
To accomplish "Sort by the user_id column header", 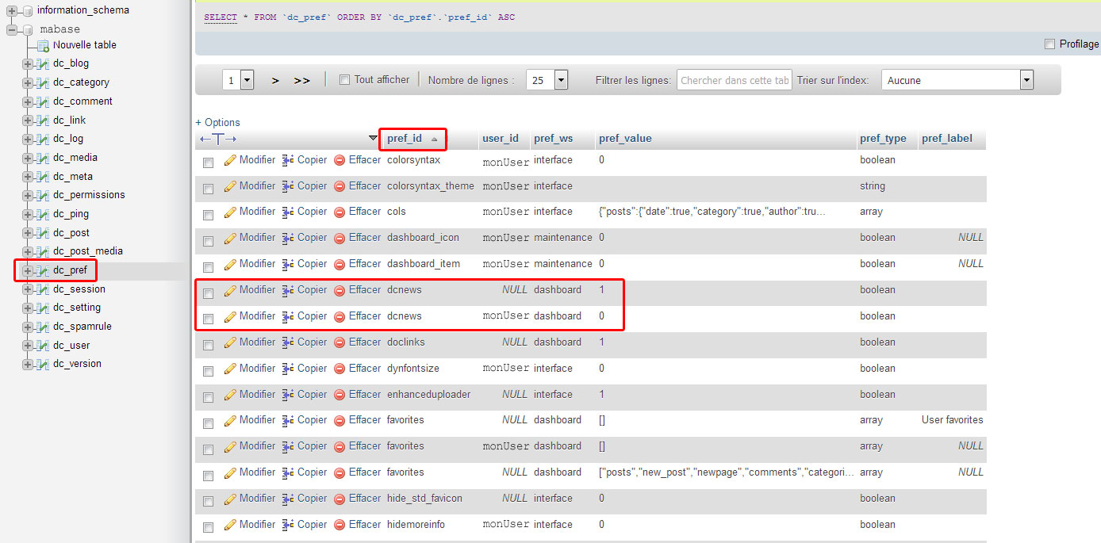I will [x=501, y=138].
